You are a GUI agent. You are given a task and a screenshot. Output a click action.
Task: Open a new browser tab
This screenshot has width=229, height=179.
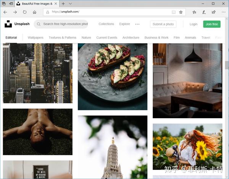[x=63, y=4]
